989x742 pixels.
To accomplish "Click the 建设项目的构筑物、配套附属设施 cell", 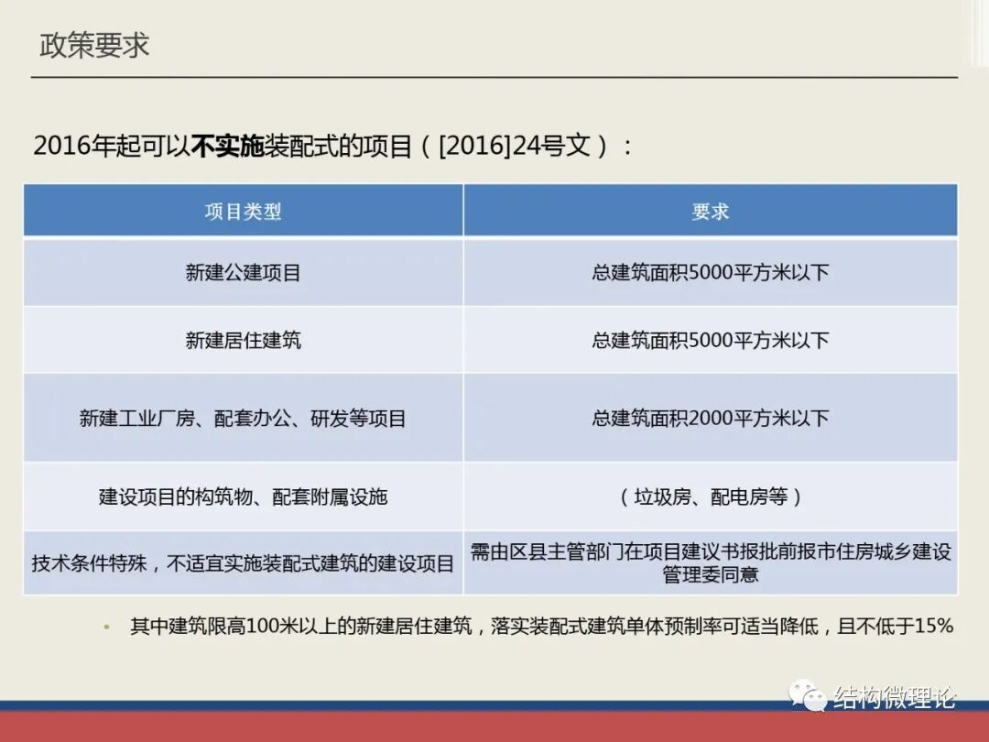I will (x=245, y=498).
